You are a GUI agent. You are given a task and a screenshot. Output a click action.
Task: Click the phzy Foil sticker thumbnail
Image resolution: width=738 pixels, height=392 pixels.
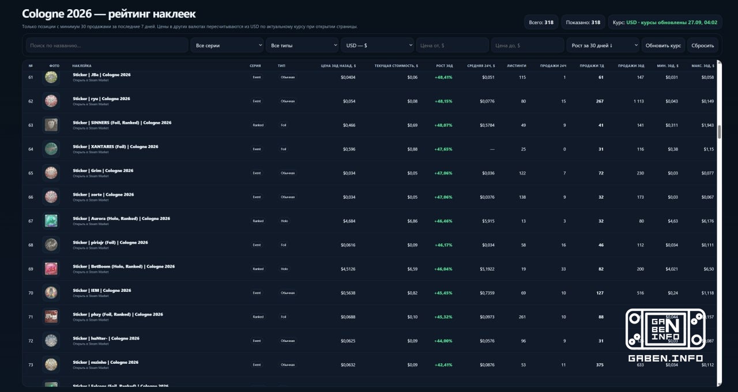51,317
